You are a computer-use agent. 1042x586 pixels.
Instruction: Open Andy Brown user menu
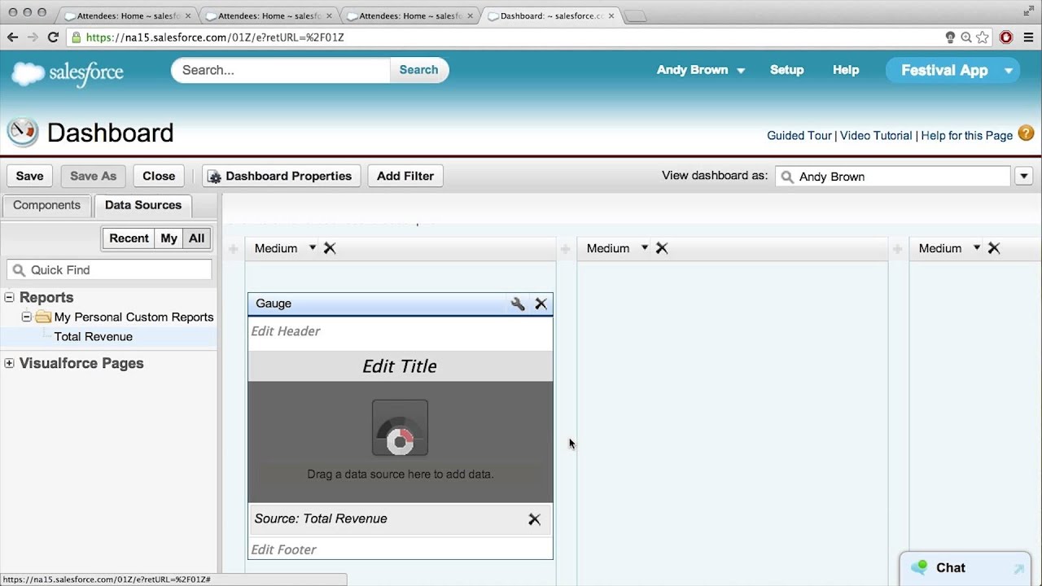pyautogui.click(x=701, y=70)
